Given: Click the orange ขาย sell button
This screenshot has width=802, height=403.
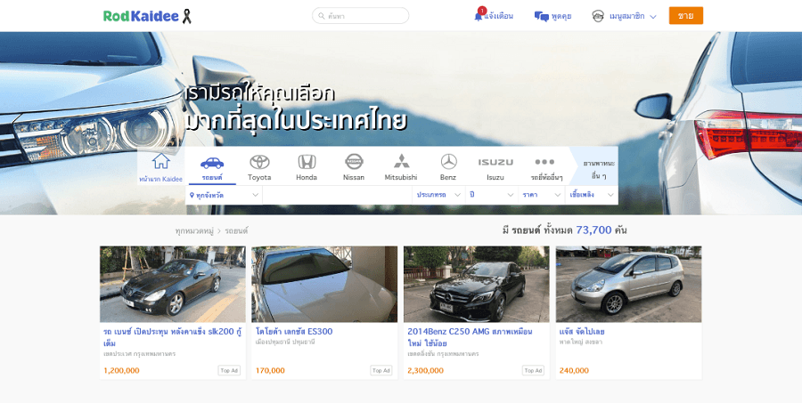Looking at the screenshot, I should 686,16.
